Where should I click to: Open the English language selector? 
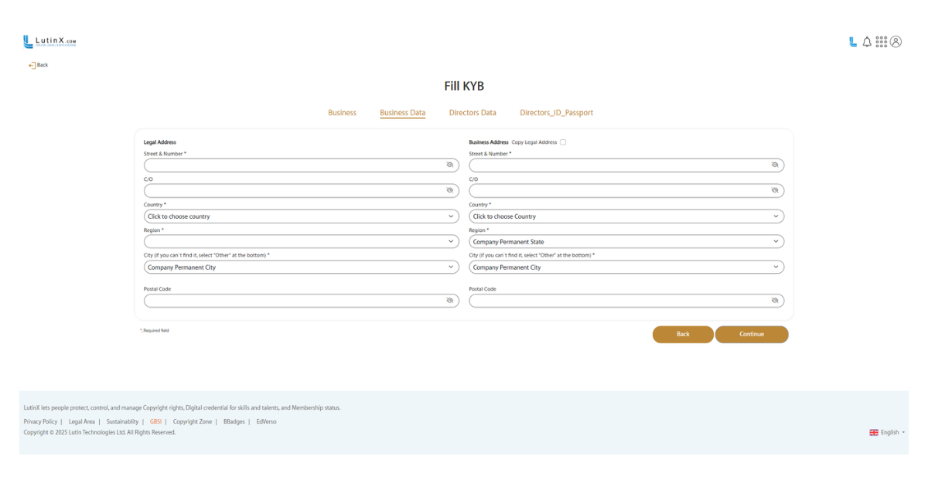tap(888, 433)
